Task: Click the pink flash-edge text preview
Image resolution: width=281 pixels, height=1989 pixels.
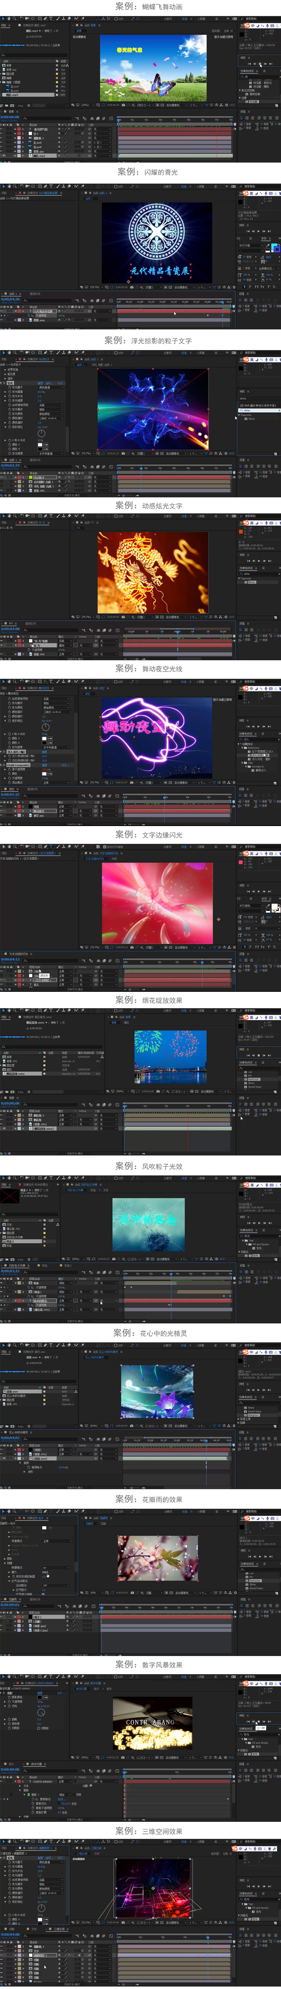Action: 157,903
